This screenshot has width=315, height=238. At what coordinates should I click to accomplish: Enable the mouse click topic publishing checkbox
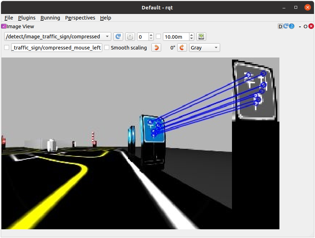point(7,48)
